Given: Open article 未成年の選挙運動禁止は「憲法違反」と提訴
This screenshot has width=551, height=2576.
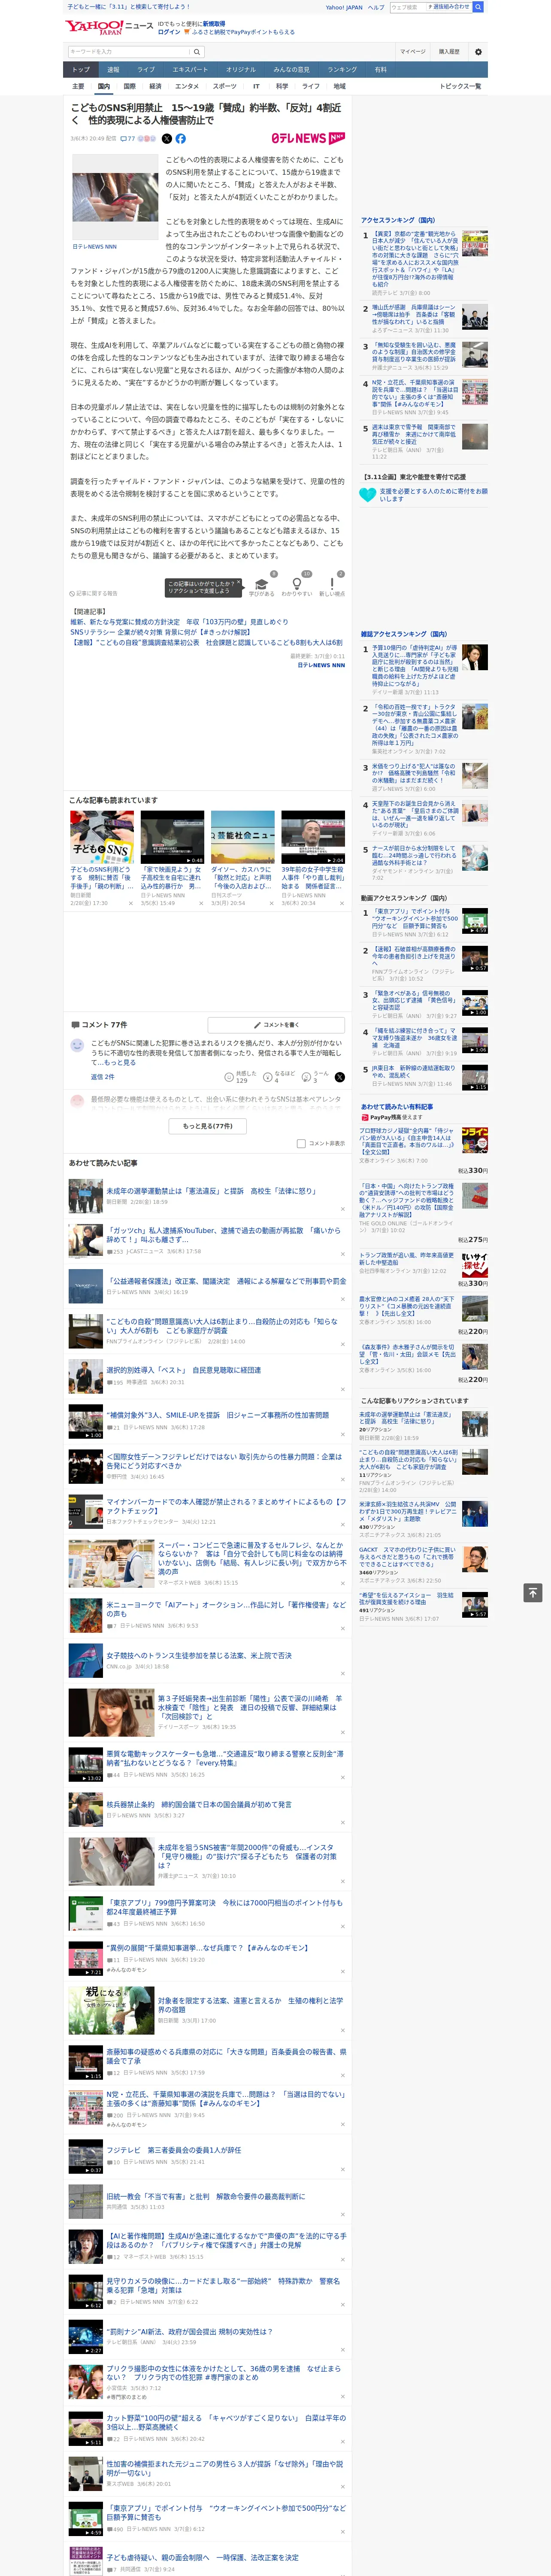Looking at the screenshot, I should (211, 1191).
